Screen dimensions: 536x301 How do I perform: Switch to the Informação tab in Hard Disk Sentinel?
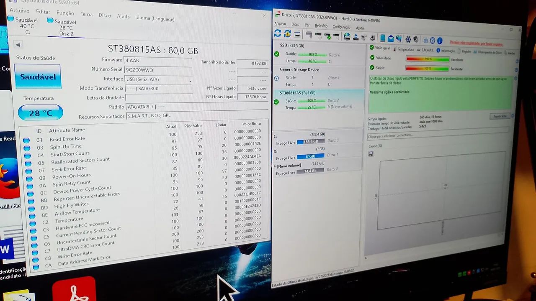click(x=446, y=51)
